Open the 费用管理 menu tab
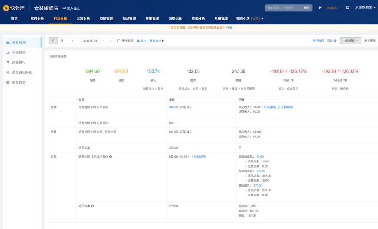Image resolution: width=378 pixels, height=229 pixels. [x=152, y=19]
